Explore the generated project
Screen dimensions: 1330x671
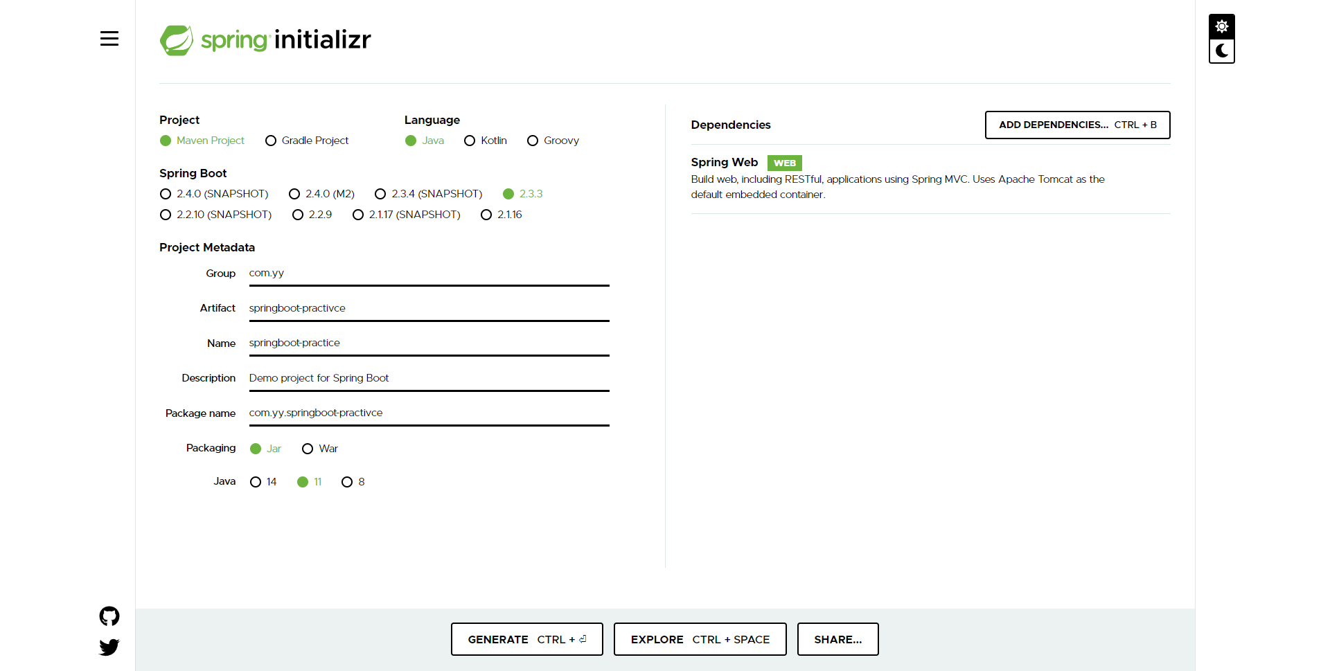click(700, 639)
